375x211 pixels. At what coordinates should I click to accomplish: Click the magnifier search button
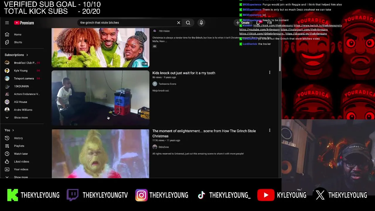[x=188, y=23]
